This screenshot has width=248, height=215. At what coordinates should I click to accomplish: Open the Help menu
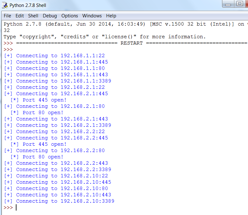click(111, 16)
